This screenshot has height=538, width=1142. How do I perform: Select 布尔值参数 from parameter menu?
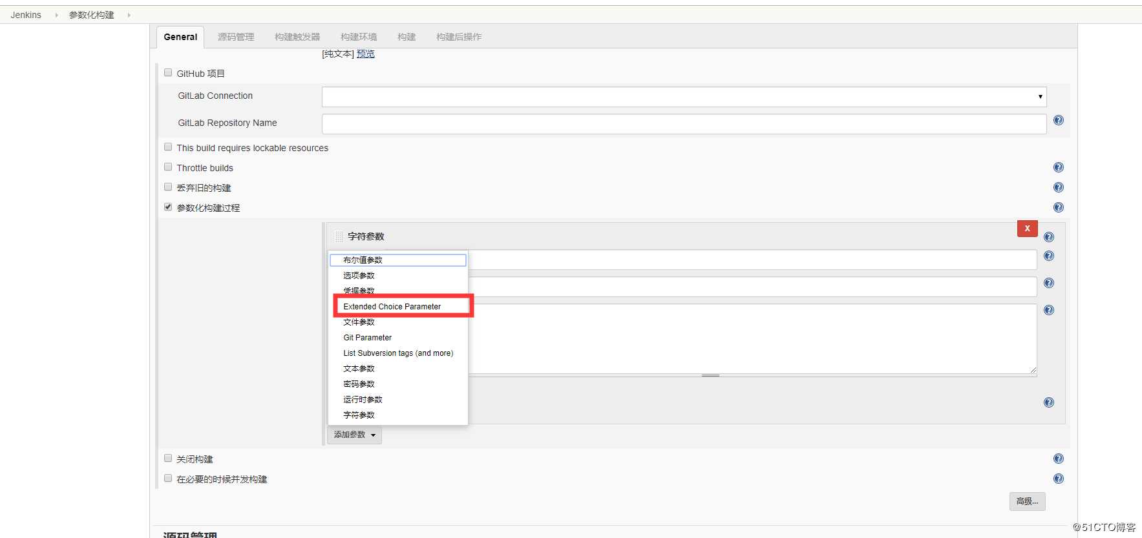pos(397,260)
